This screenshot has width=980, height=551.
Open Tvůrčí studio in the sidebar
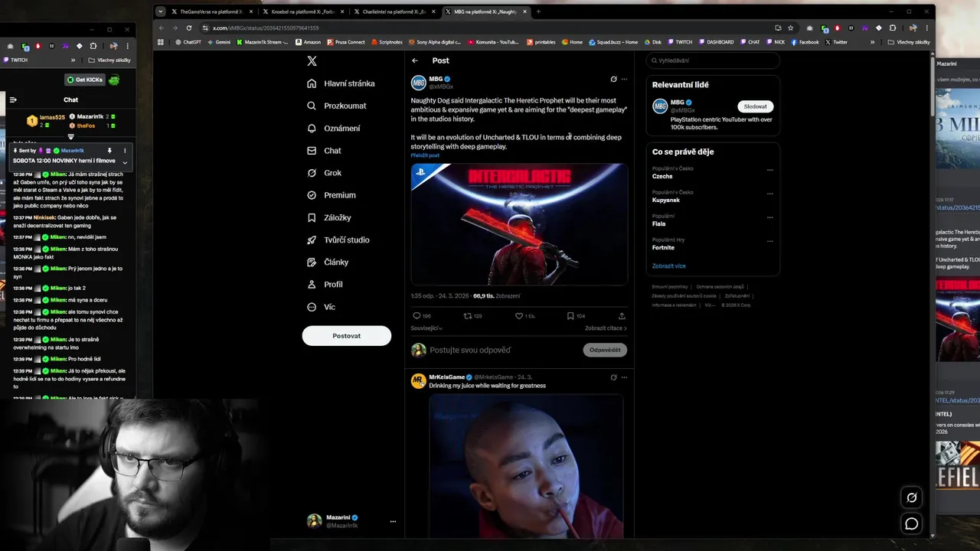click(338, 240)
